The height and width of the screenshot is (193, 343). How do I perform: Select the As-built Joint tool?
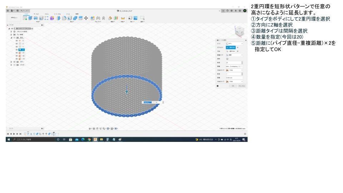coord(104,18)
